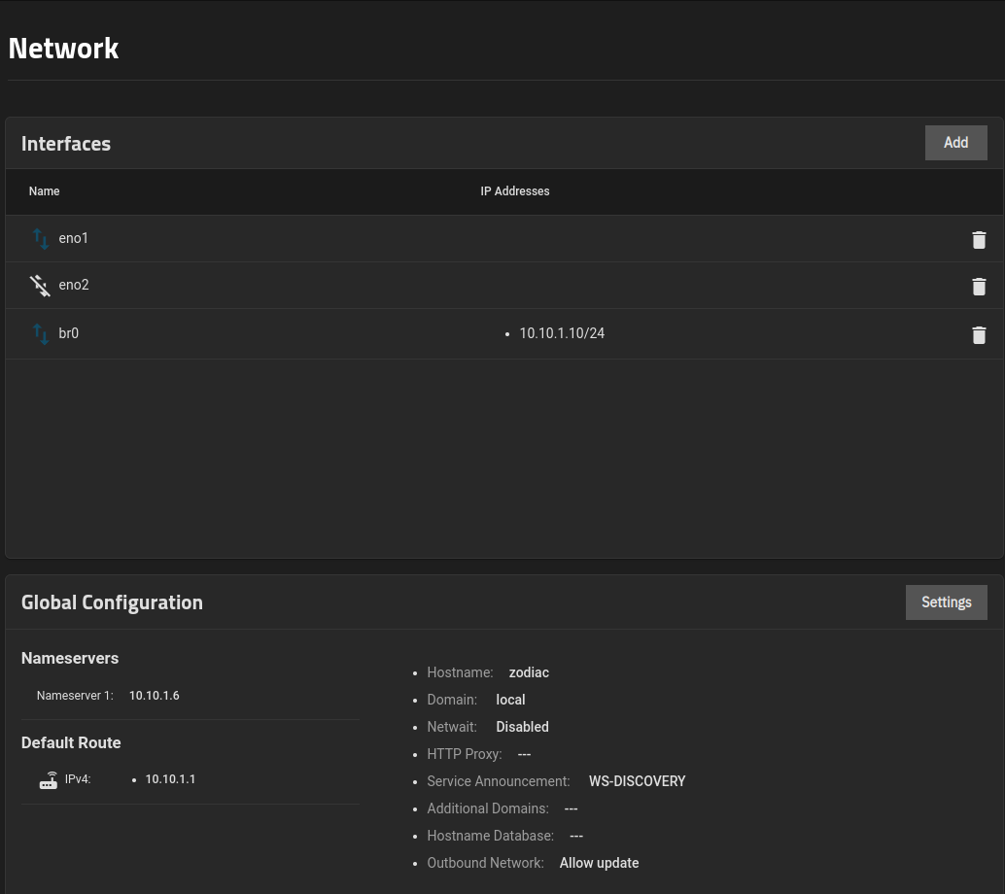Remove br0 bridge with its trash icon
Viewport: 1005px width, 894px height.
point(979,335)
